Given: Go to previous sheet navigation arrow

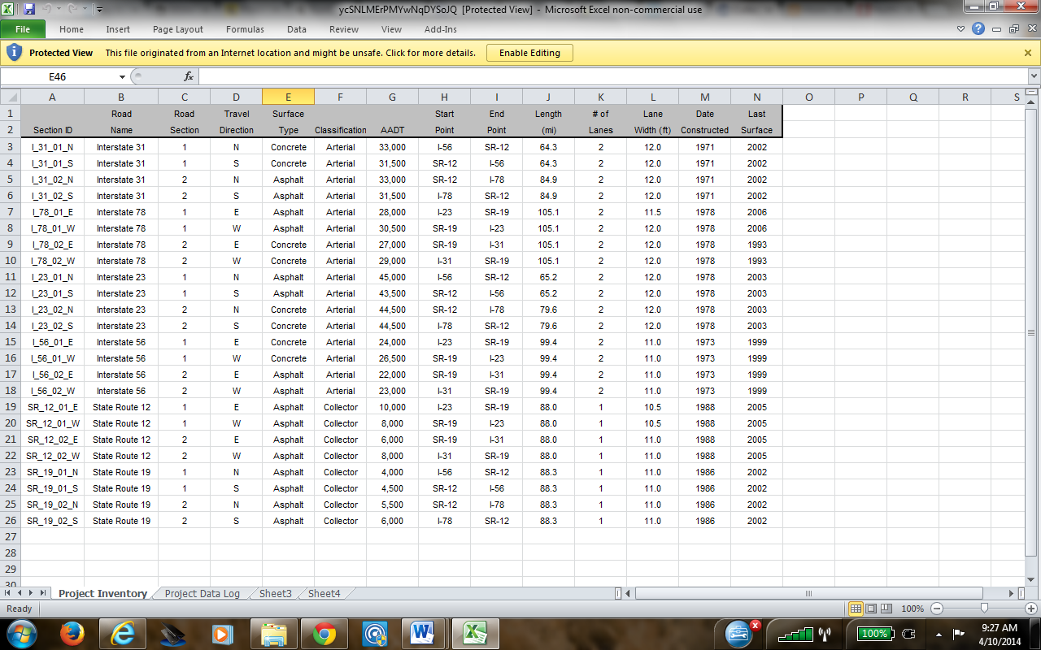Looking at the screenshot, I should (x=20, y=594).
